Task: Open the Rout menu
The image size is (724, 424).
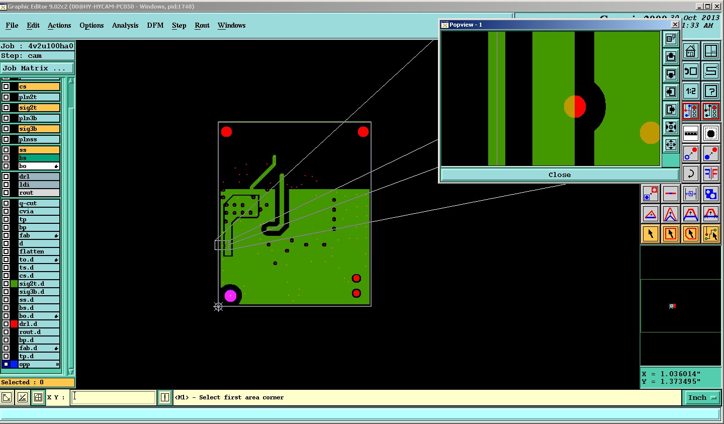Action: [202, 25]
